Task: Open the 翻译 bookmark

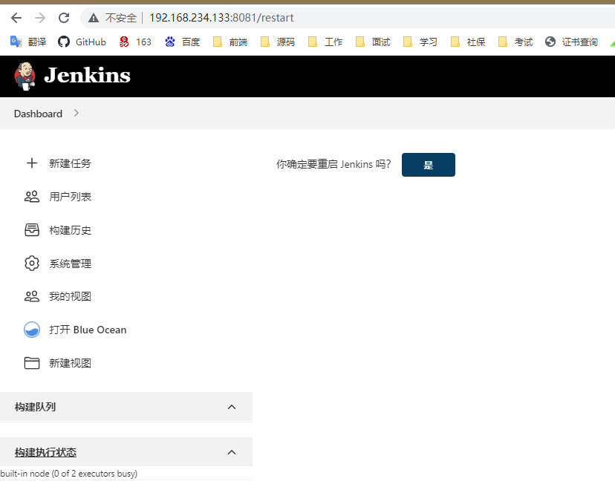Action: (28, 42)
